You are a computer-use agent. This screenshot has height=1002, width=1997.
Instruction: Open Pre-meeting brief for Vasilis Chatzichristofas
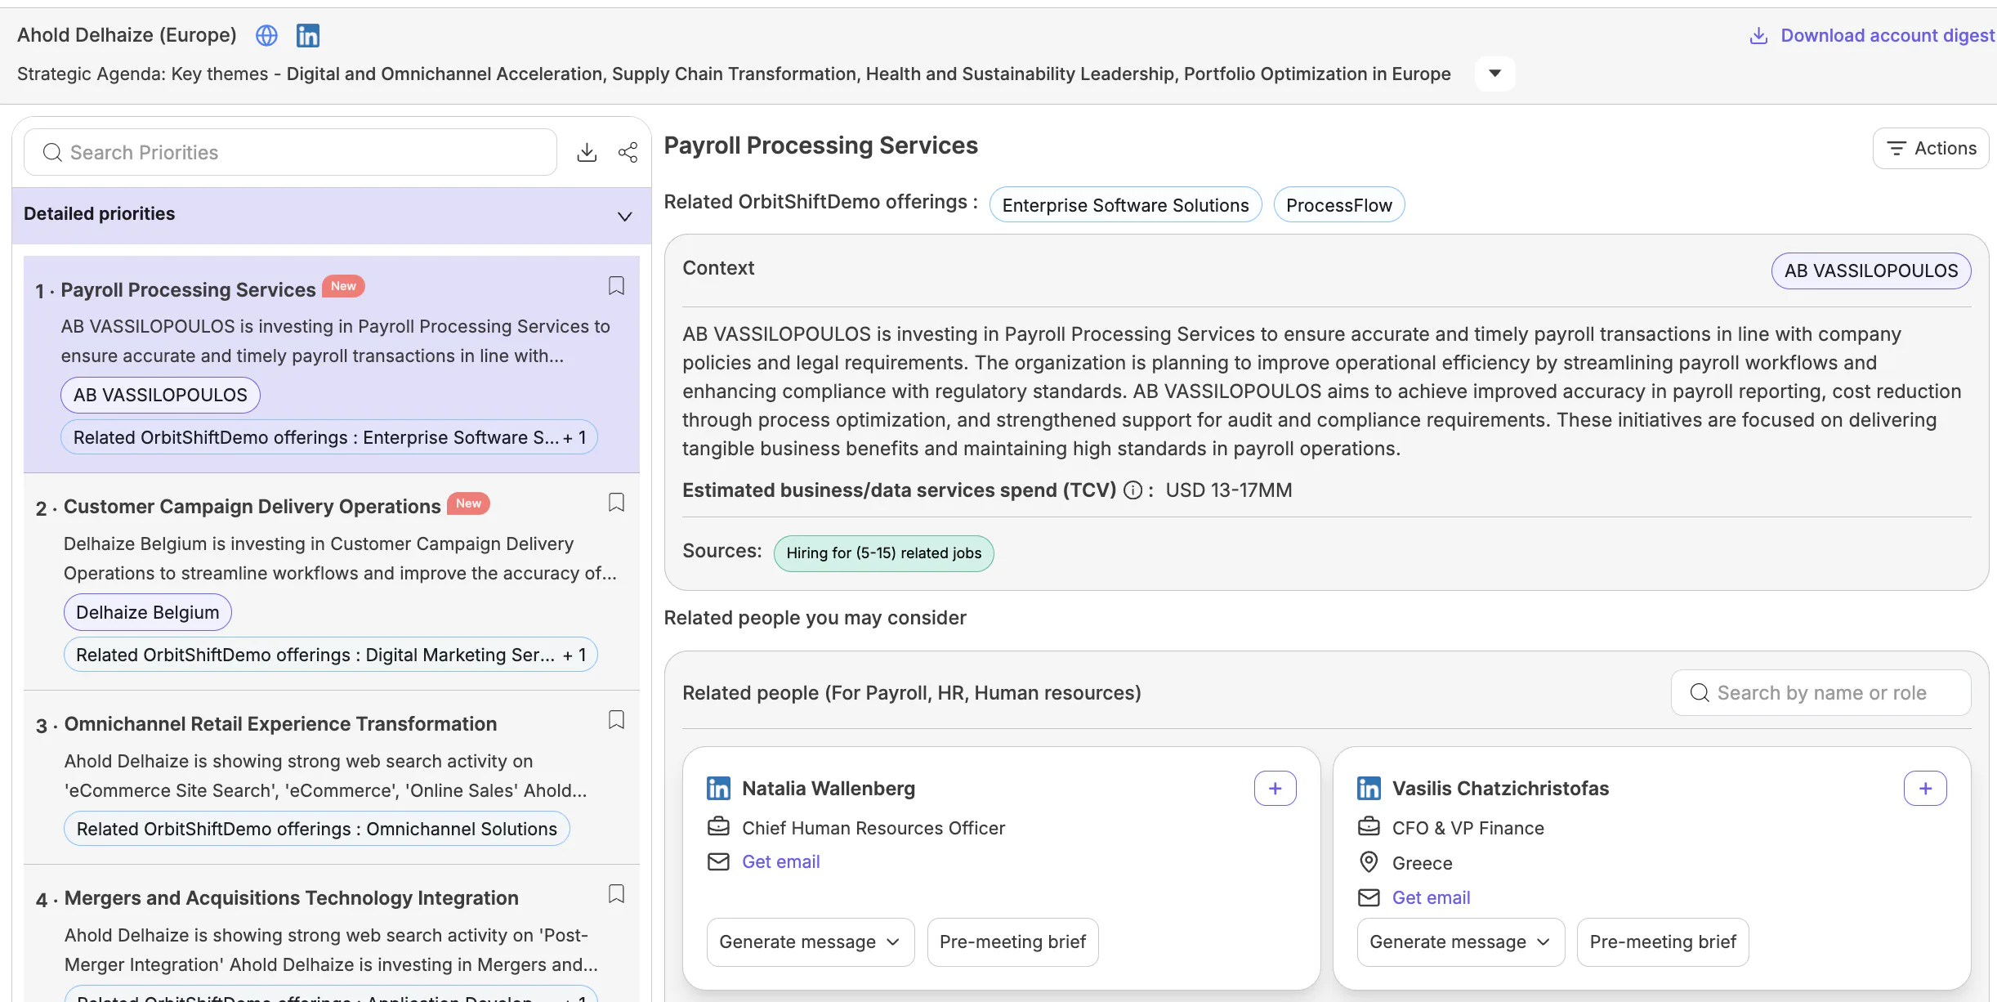[x=1662, y=942]
